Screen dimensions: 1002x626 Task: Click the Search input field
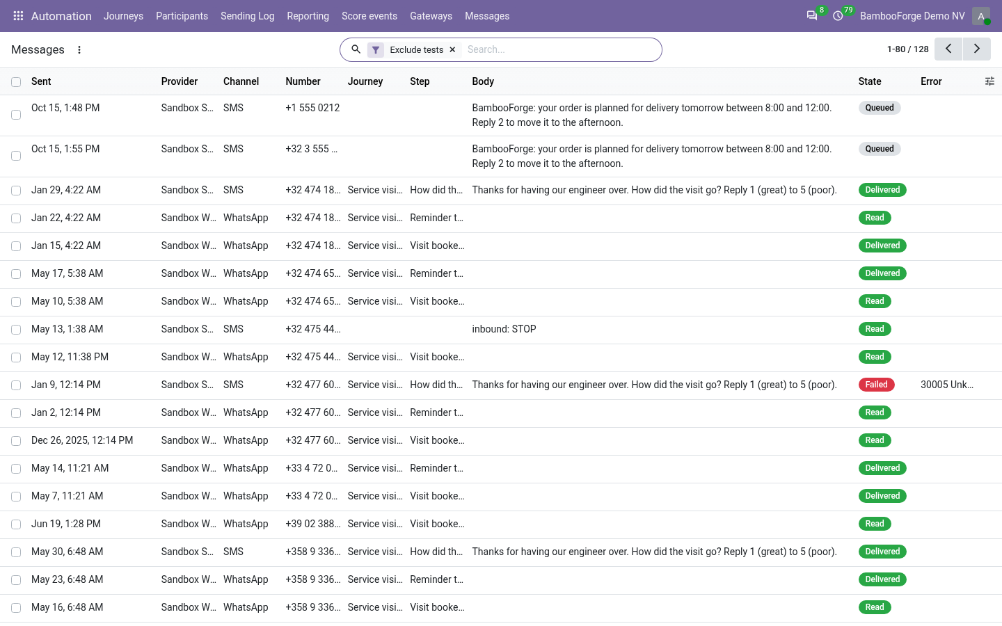point(560,49)
